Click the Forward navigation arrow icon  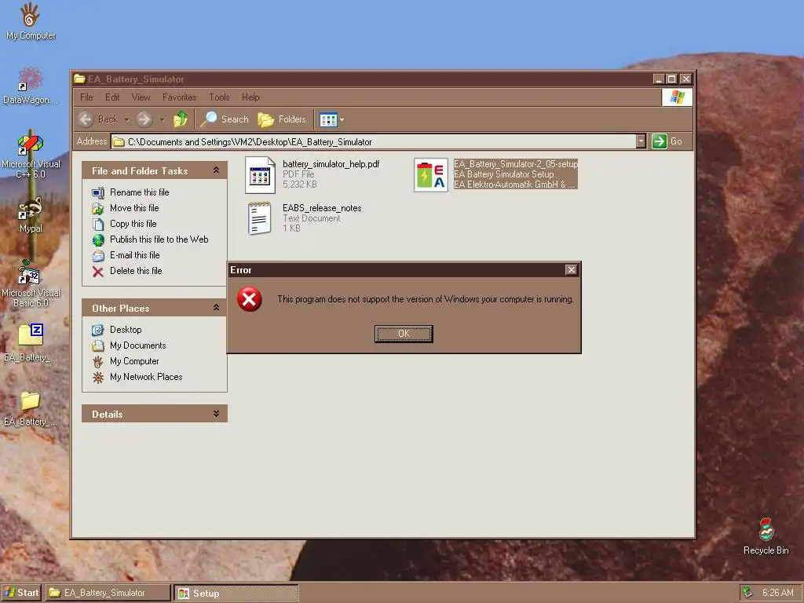click(x=144, y=119)
